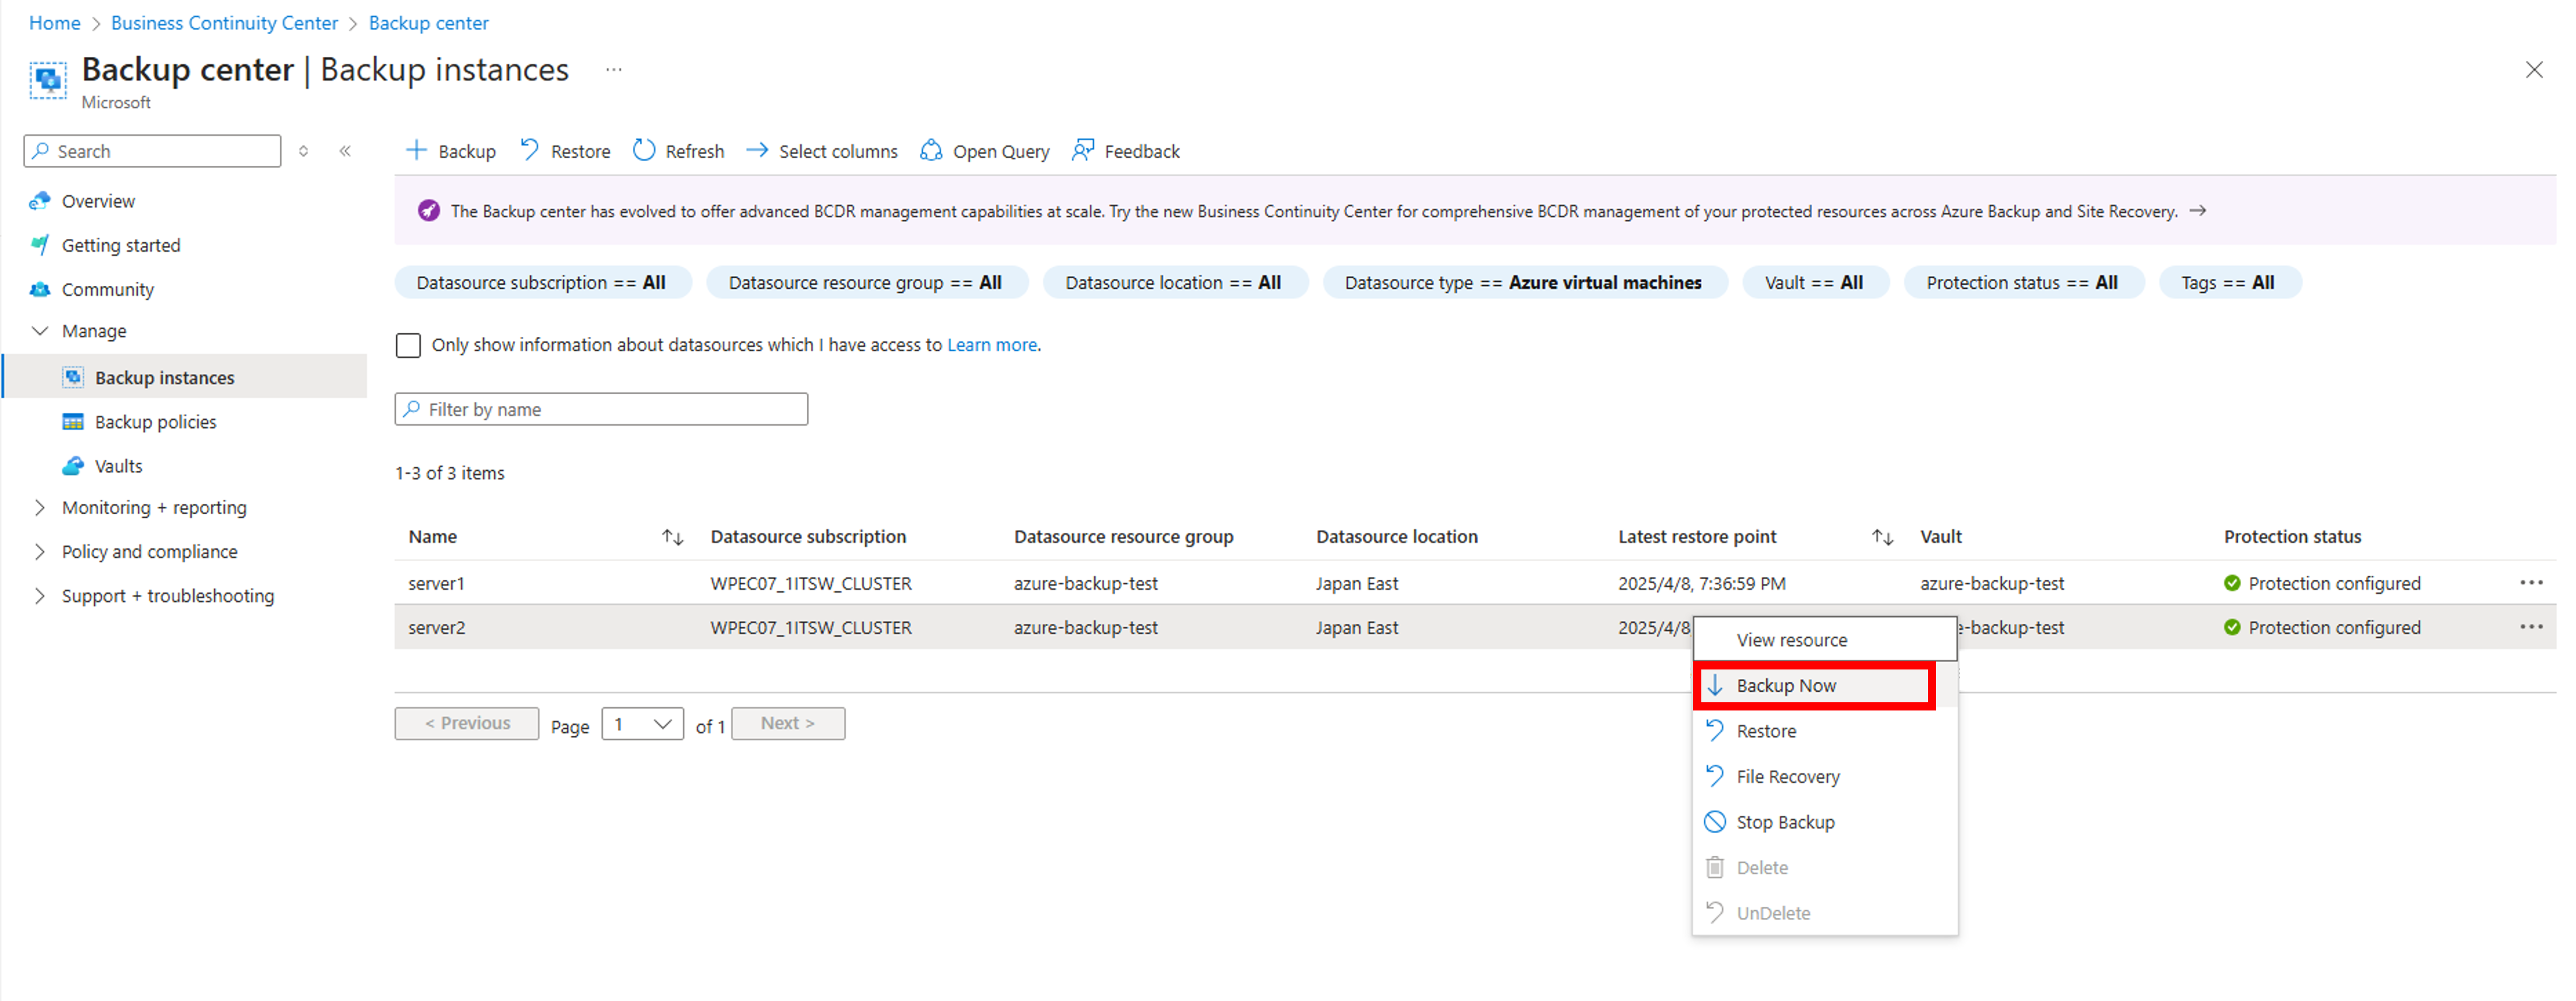Click the Refresh icon in toolbar
Viewport: 2576px width, 1001px height.
[644, 151]
